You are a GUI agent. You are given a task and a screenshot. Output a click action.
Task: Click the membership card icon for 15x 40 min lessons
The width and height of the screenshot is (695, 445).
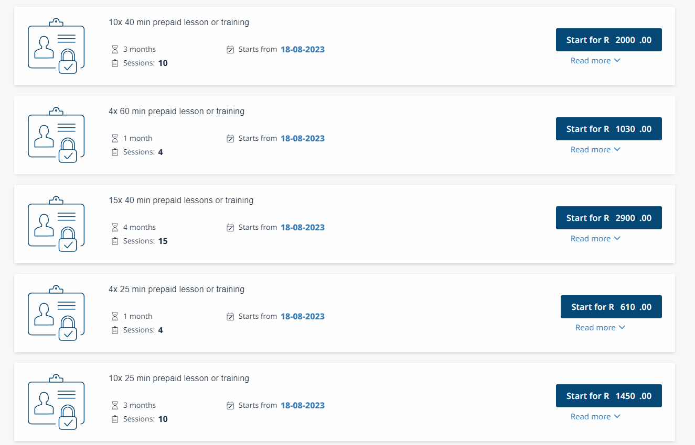[x=56, y=224]
